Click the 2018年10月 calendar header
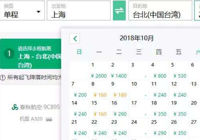This screenshot has height=140, width=200. pyautogui.click(x=137, y=38)
